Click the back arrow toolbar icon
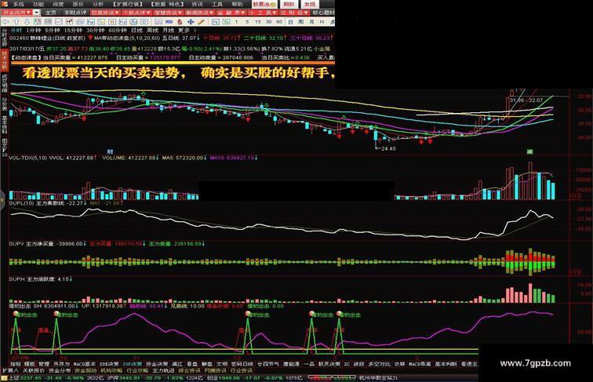593x382 pixels. click(5, 22)
